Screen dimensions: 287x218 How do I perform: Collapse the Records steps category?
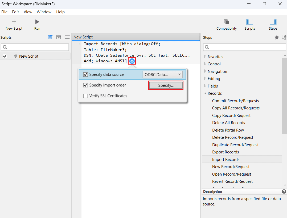click(x=205, y=93)
